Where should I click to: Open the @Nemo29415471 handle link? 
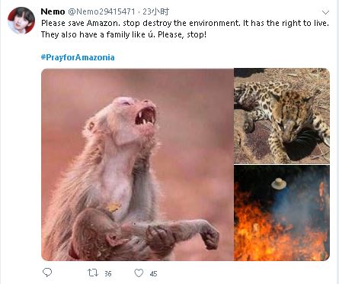(101, 11)
